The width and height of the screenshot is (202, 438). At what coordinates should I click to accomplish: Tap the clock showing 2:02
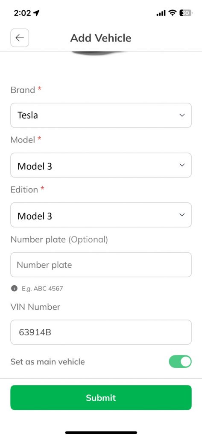pyautogui.click(x=22, y=13)
